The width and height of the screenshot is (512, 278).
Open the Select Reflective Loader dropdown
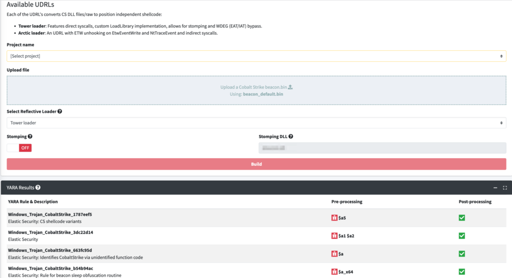tap(256, 123)
